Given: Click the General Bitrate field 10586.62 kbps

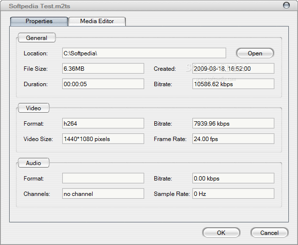Looking at the screenshot, I should coord(233,84).
